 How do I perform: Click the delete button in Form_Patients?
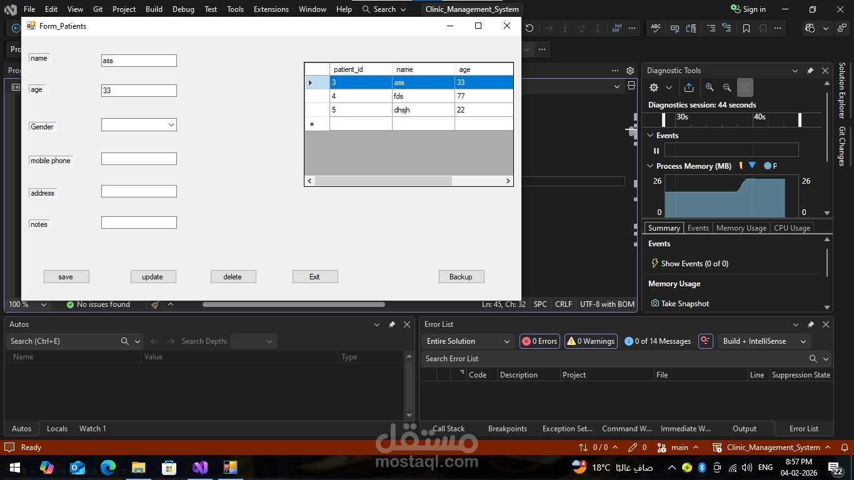click(x=233, y=277)
